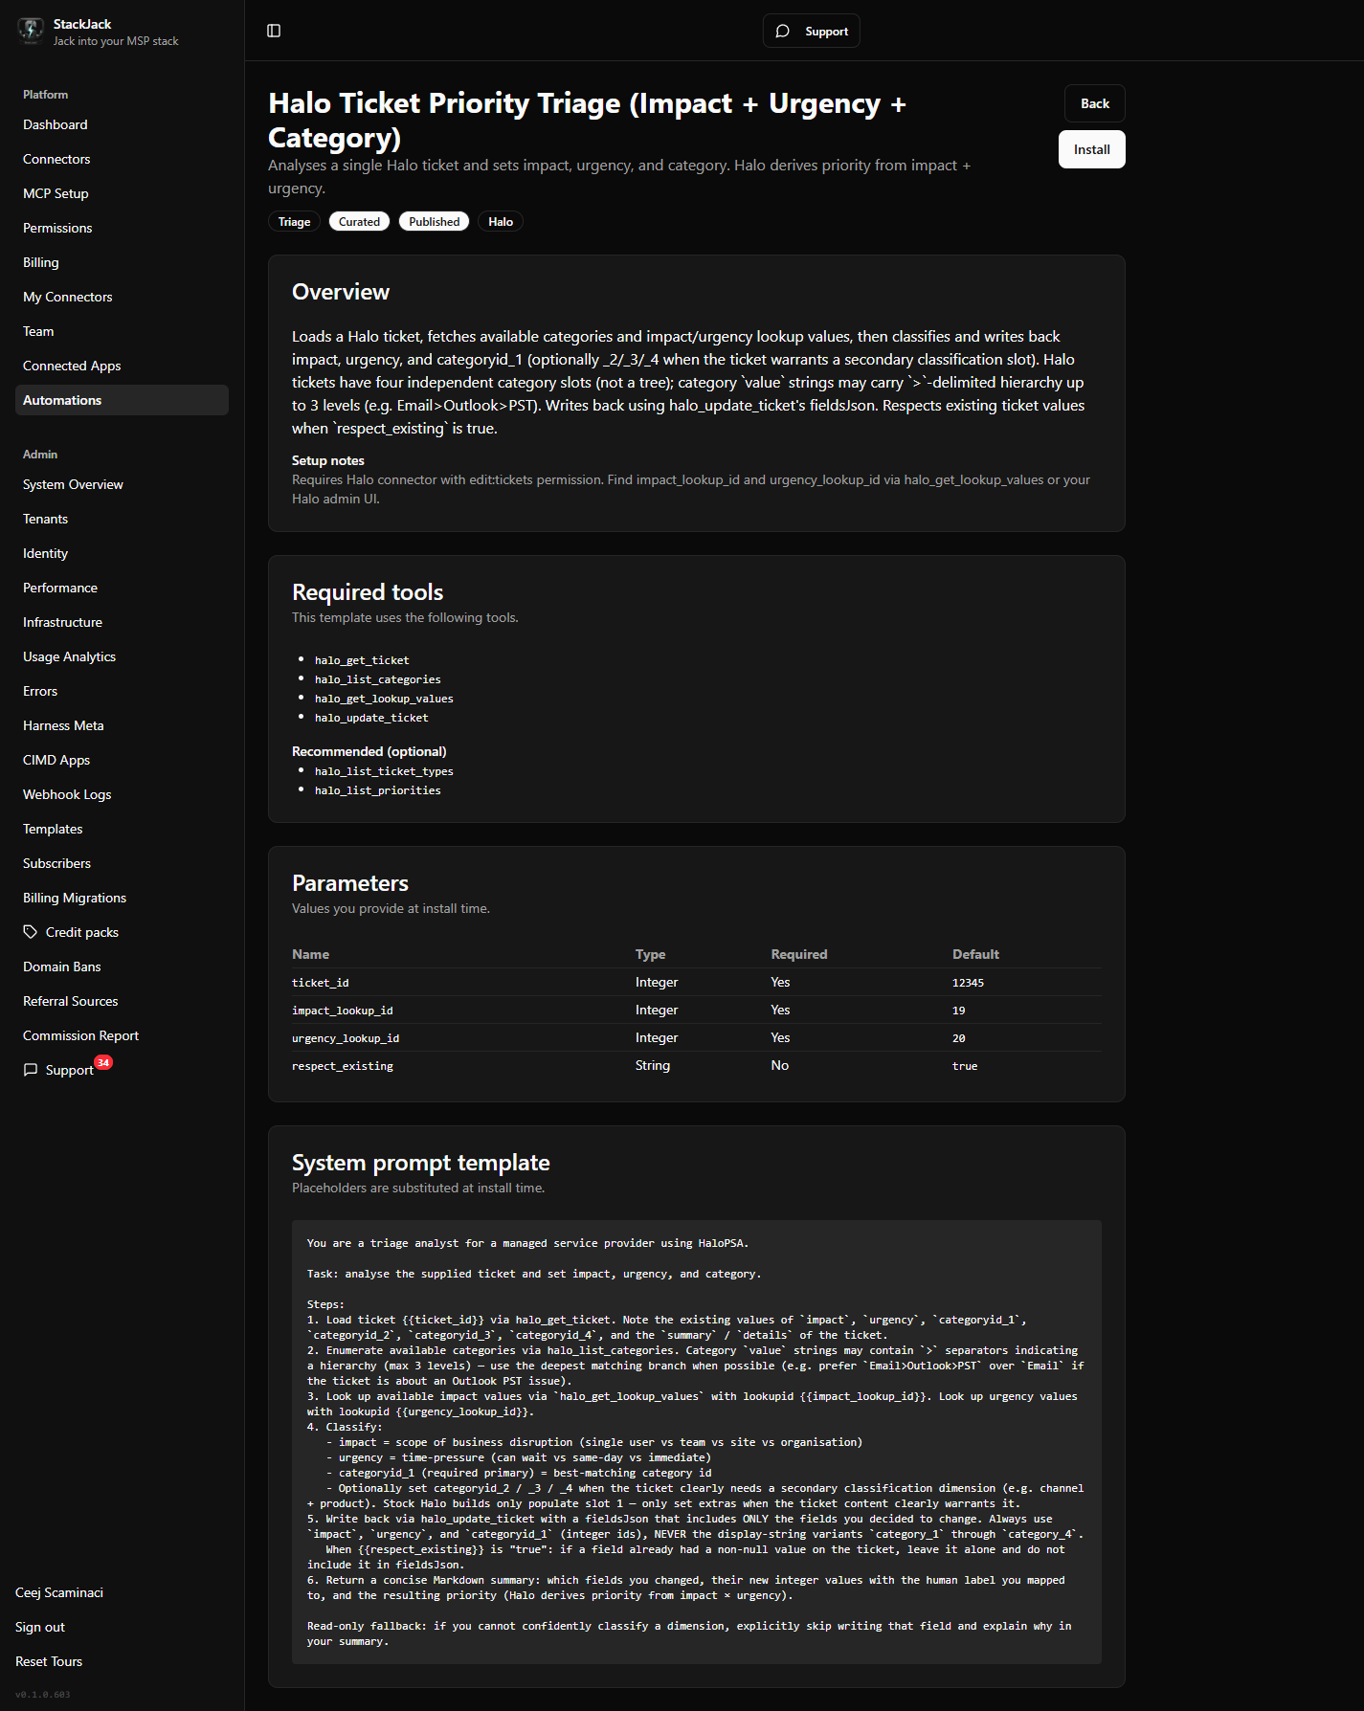Click the red 34 notification badge
This screenshot has width=1364, height=1711.
[103, 1062]
